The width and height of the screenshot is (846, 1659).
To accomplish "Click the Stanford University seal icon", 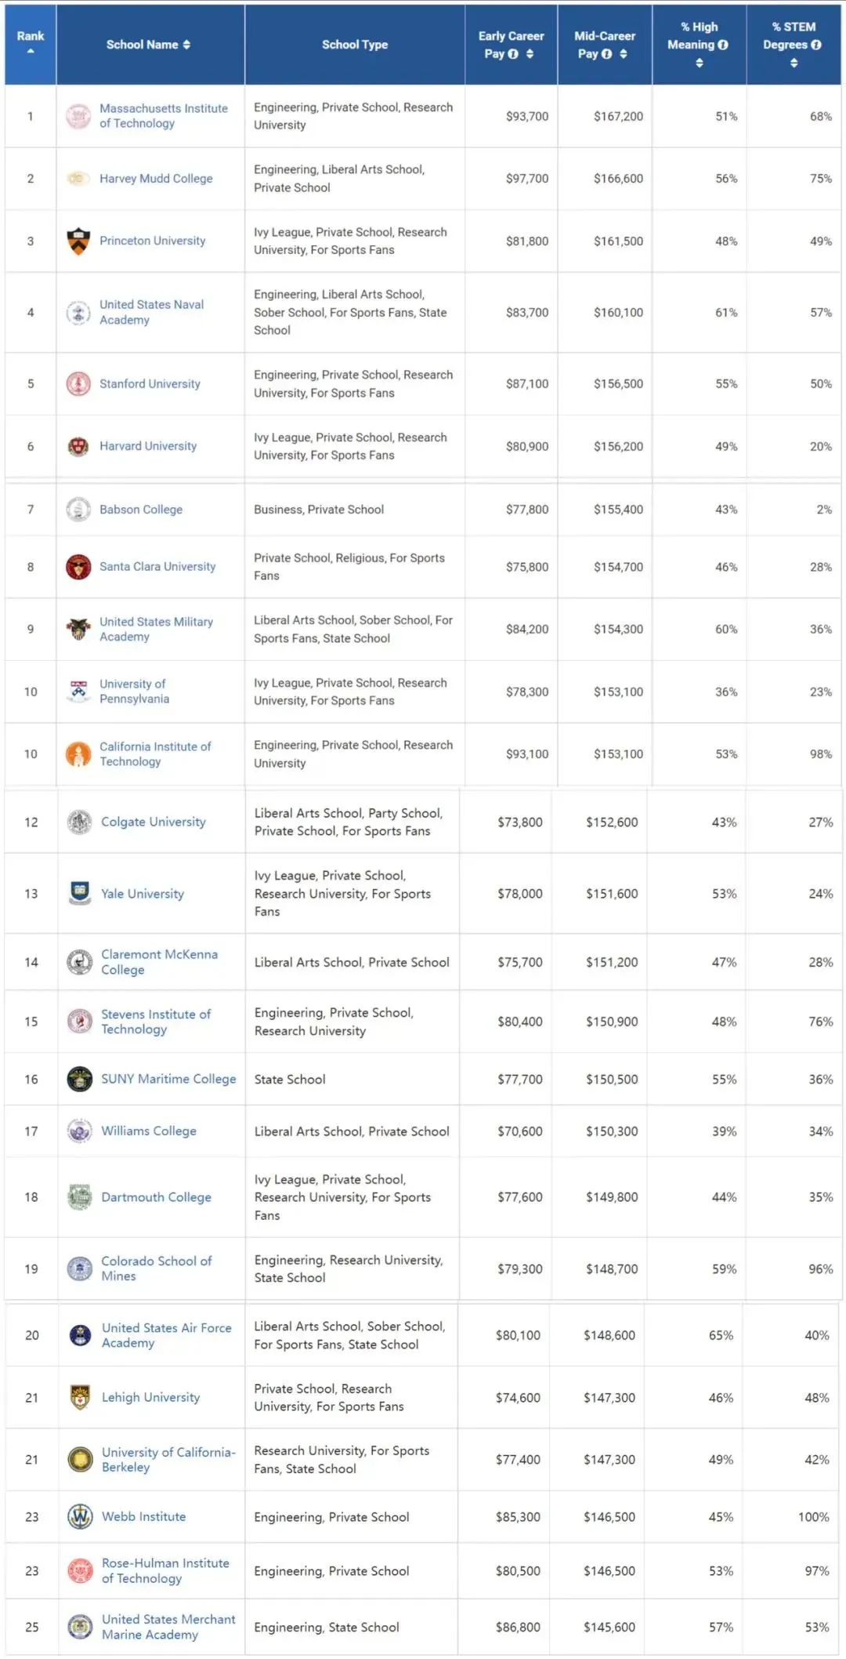I will pyautogui.click(x=78, y=383).
